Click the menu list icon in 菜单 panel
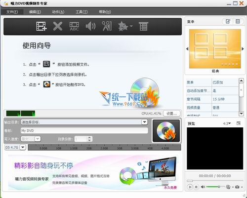This screenshot has height=198, width=247. [238, 21]
